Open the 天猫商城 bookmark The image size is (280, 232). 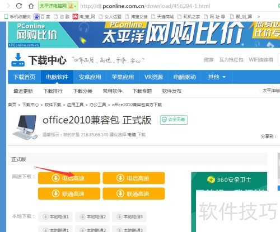pyautogui.click(x=162, y=17)
